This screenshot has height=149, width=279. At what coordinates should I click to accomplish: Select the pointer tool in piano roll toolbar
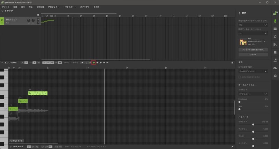[x=22, y=63]
